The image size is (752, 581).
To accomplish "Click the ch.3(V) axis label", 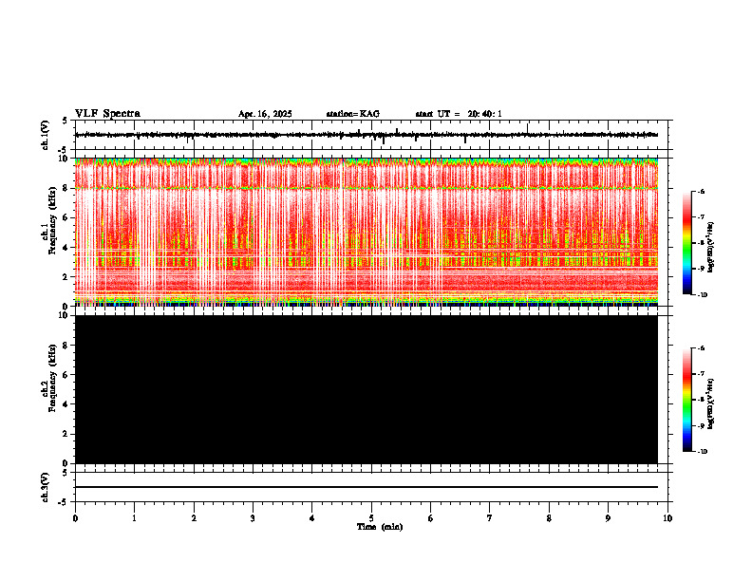I will [x=46, y=488].
